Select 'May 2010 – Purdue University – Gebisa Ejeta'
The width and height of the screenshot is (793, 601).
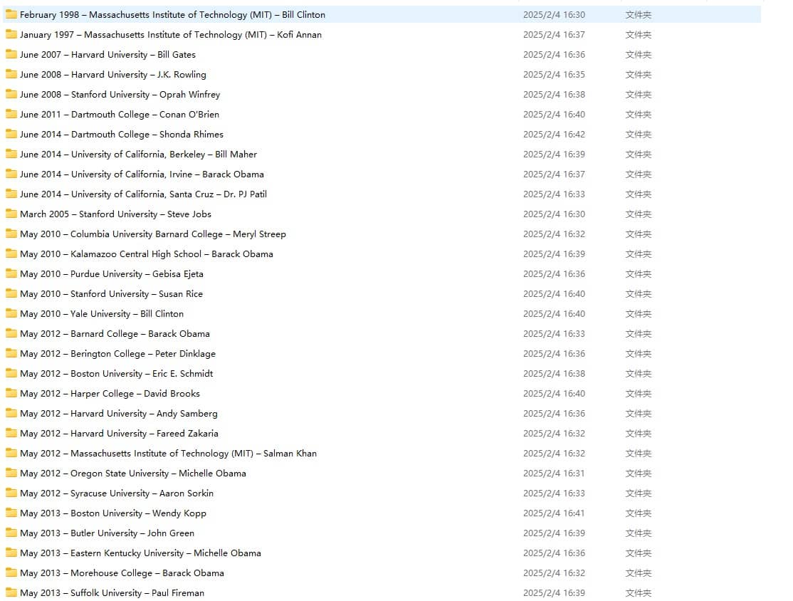pyautogui.click(x=112, y=274)
